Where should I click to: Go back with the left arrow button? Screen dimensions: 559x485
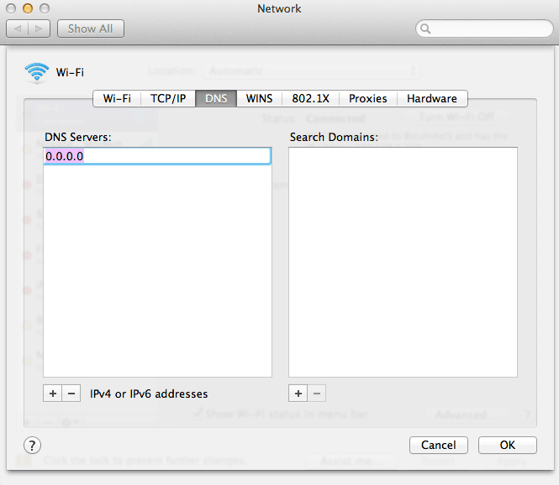tap(18, 29)
